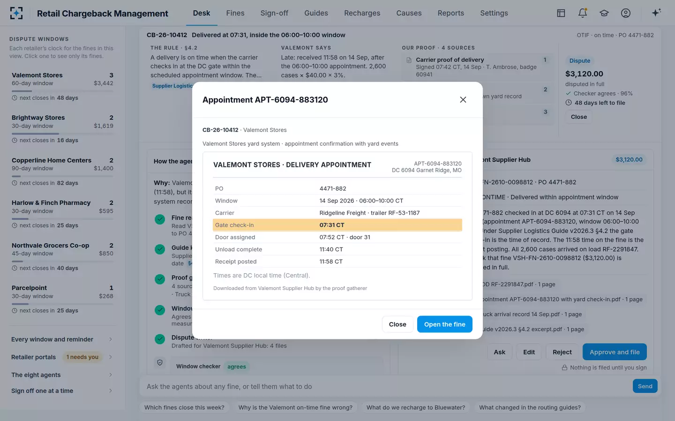Click the Northvale Grocers Co-op progress bar
The height and width of the screenshot is (421, 675).
point(62,261)
